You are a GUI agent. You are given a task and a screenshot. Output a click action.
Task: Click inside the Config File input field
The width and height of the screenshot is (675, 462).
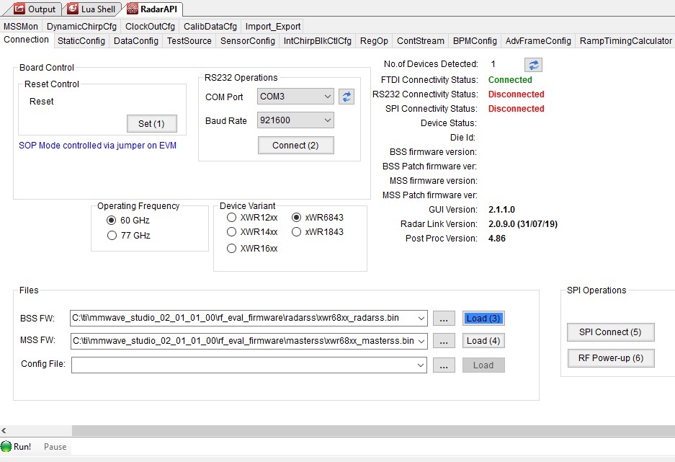point(245,365)
